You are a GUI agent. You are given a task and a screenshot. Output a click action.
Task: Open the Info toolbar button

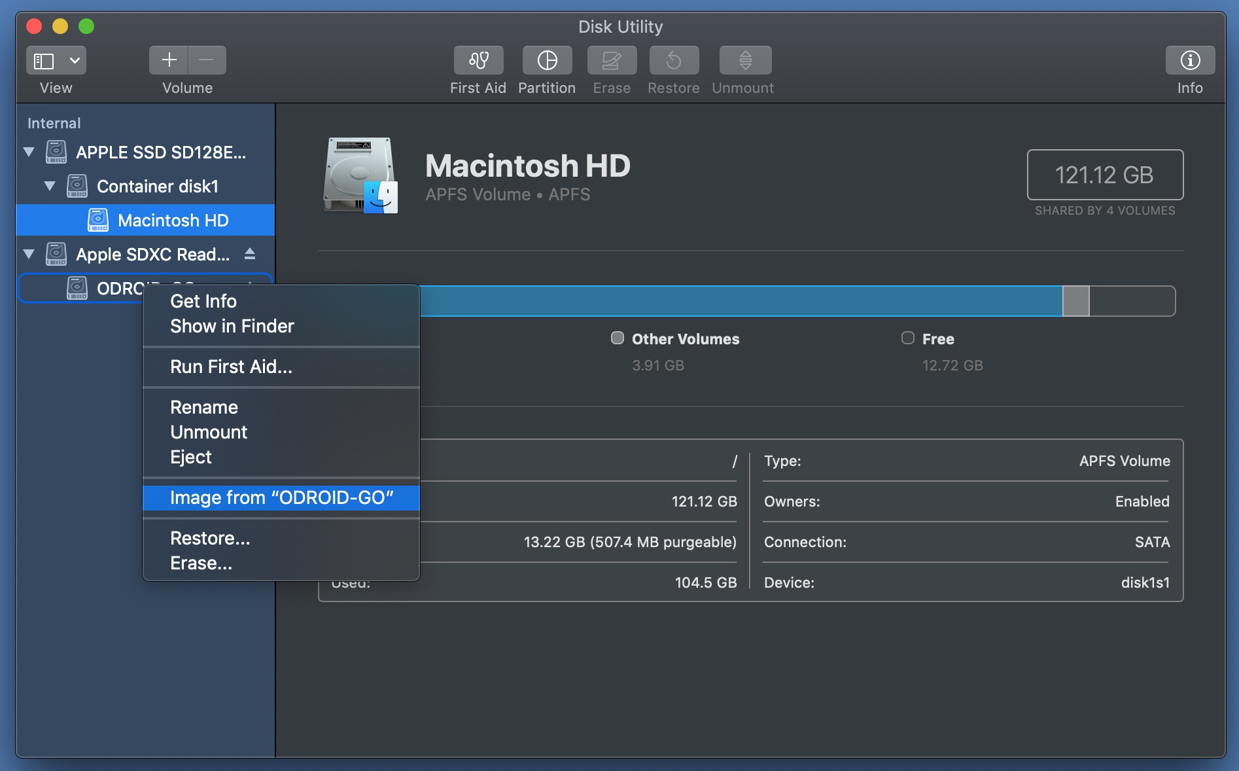tap(1190, 60)
